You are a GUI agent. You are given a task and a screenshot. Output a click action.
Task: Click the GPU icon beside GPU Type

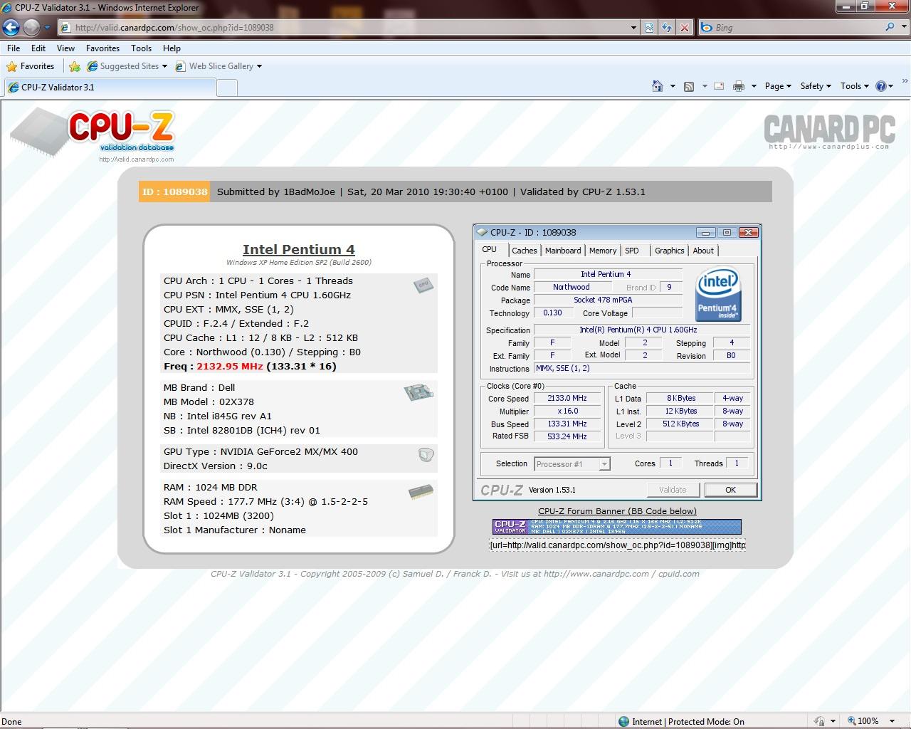pyautogui.click(x=426, y=454)
